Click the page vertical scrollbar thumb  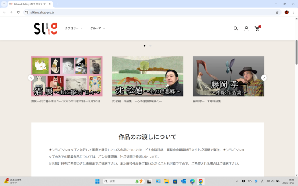click(x=296, y=52)
